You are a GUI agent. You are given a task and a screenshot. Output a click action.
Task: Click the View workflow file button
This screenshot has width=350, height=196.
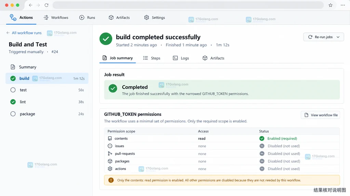tap(321, 115)
